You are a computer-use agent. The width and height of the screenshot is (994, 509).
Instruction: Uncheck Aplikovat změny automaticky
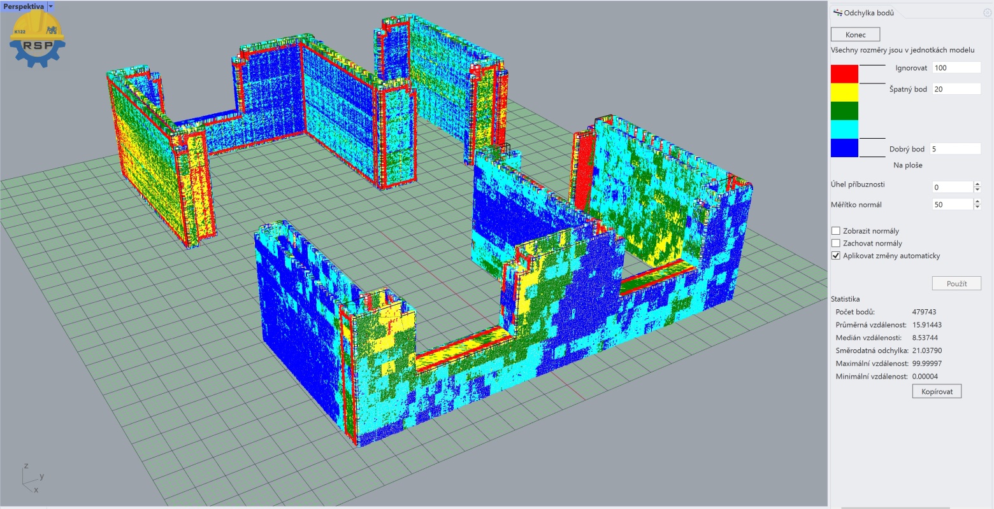836,256
